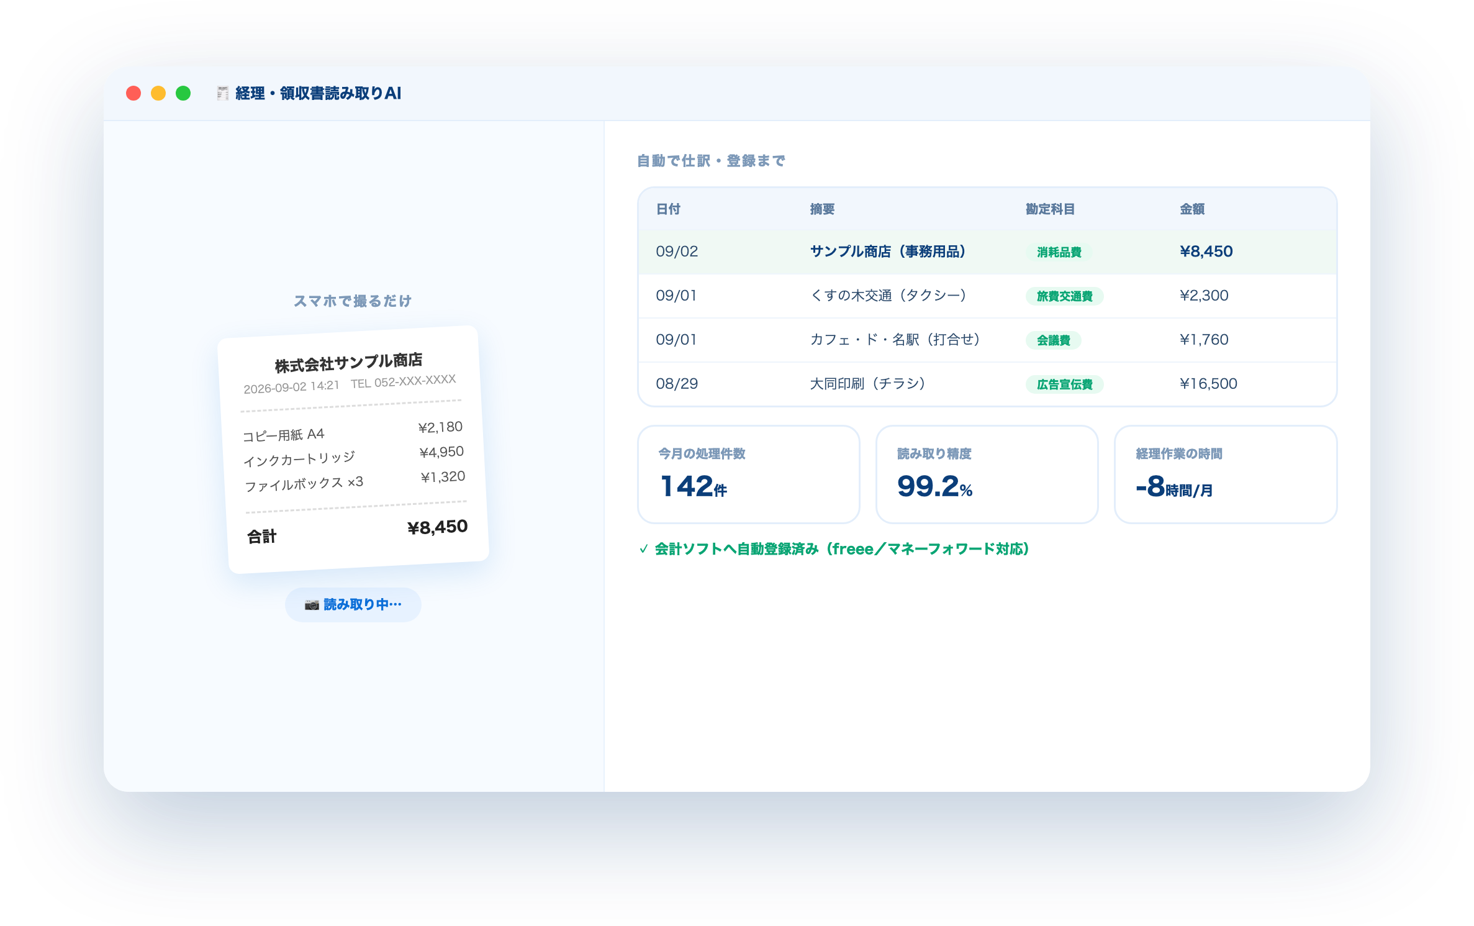
Task: Select the 旅費交通費 category tag
Action: (x=1064, y=296)
